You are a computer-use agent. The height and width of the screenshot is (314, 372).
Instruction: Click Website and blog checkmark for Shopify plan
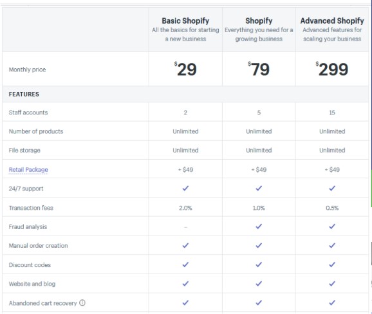click(259, 284)
